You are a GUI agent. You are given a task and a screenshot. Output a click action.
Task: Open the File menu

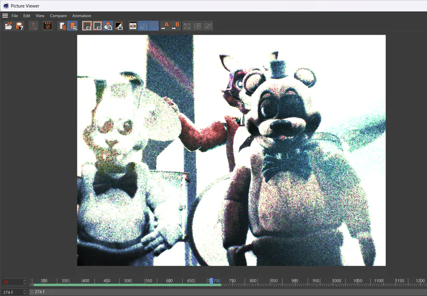pos(15,16)
